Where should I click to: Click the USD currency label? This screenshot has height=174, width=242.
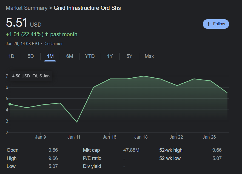(36, 25)
